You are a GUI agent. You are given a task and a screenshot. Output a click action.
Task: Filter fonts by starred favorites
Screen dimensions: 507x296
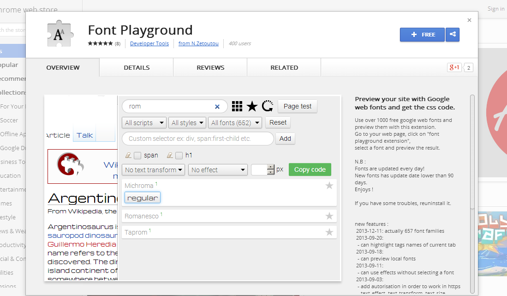[x=252, y=106]
